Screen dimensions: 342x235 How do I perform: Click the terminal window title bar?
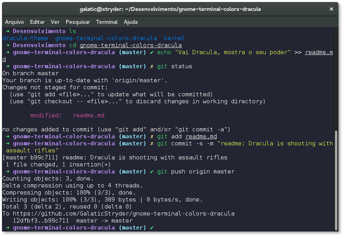(x=171, y=9)
